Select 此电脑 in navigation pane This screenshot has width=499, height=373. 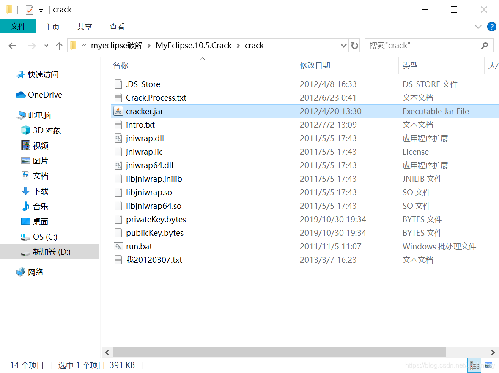34,115
